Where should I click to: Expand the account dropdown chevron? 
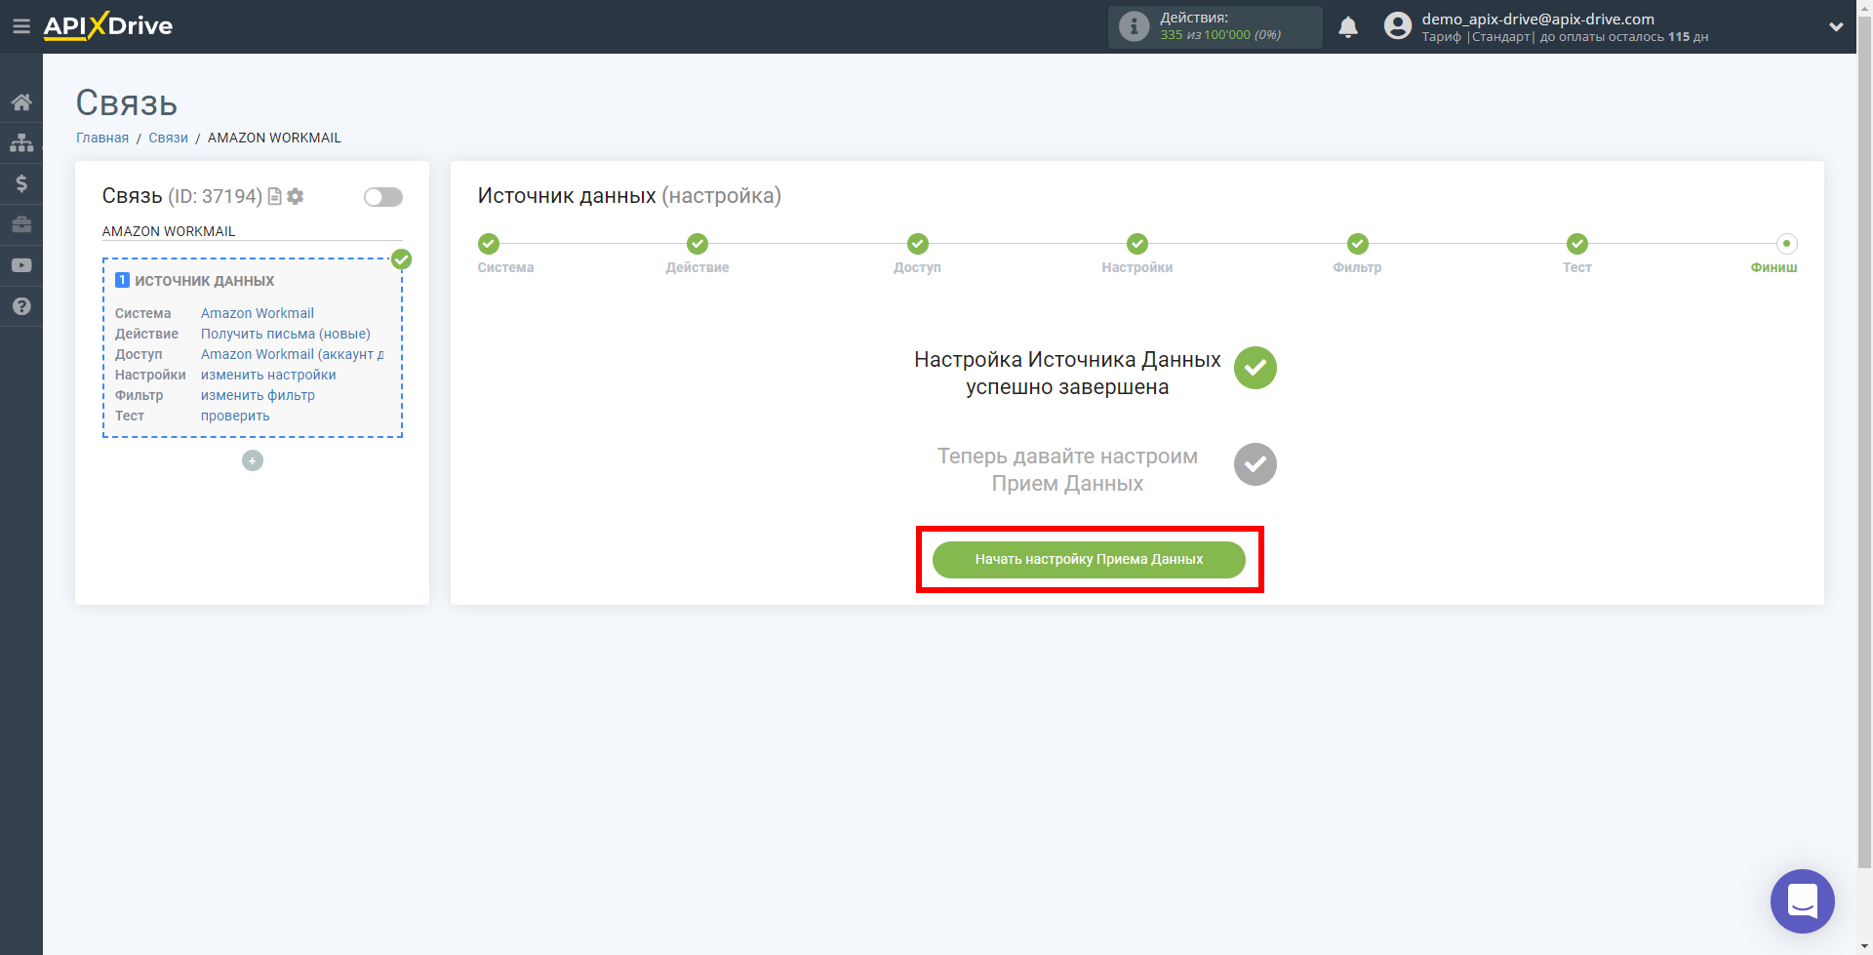(1836, 27)
